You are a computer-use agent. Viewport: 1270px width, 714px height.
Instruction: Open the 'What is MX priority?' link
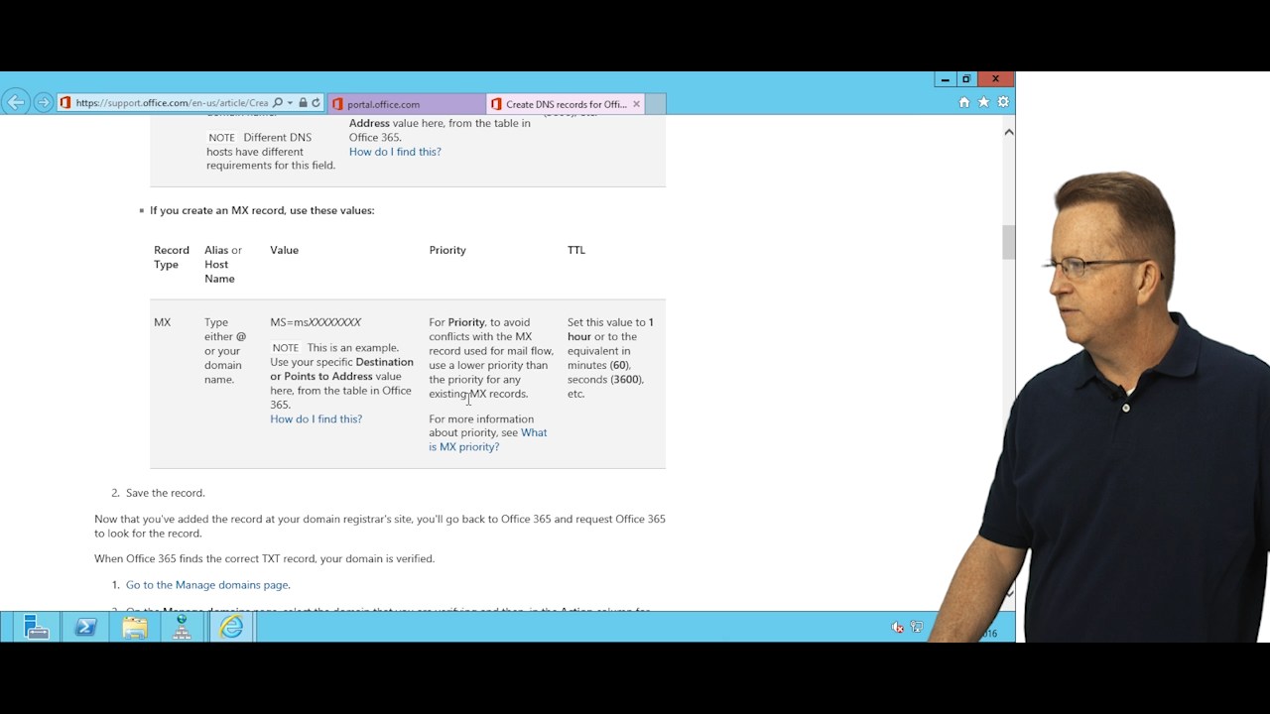(x=488, y=440)
